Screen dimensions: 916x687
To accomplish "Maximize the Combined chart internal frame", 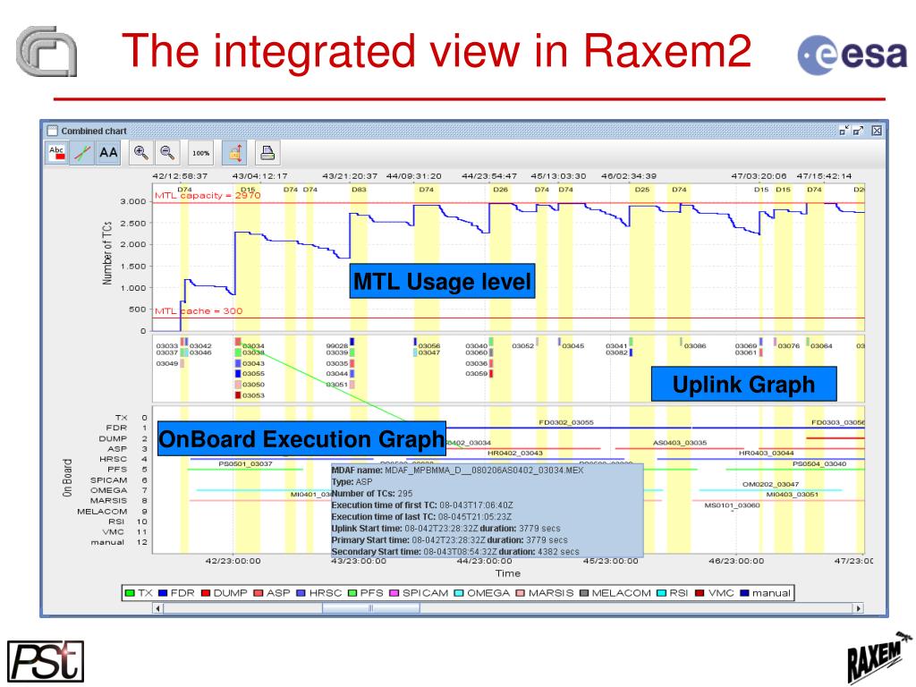I will click(x=858, y=131).
